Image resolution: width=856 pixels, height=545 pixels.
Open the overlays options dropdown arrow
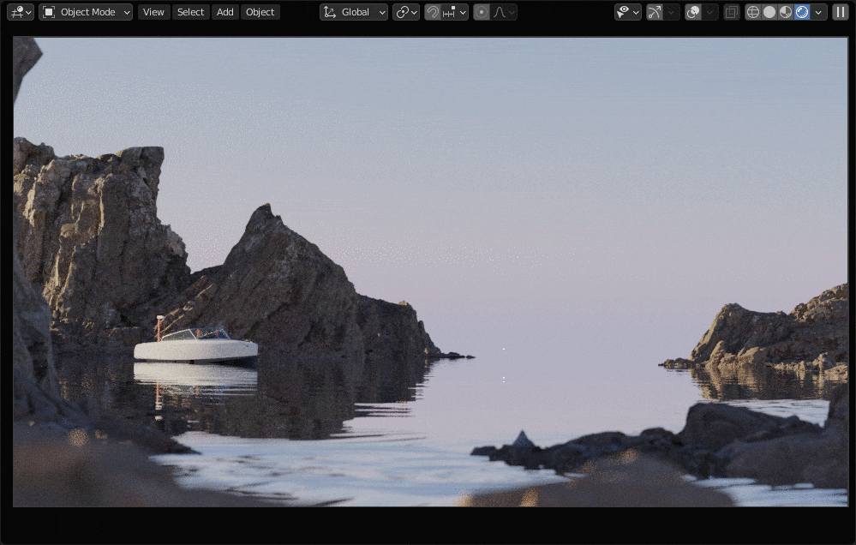(x=710, y=12)
